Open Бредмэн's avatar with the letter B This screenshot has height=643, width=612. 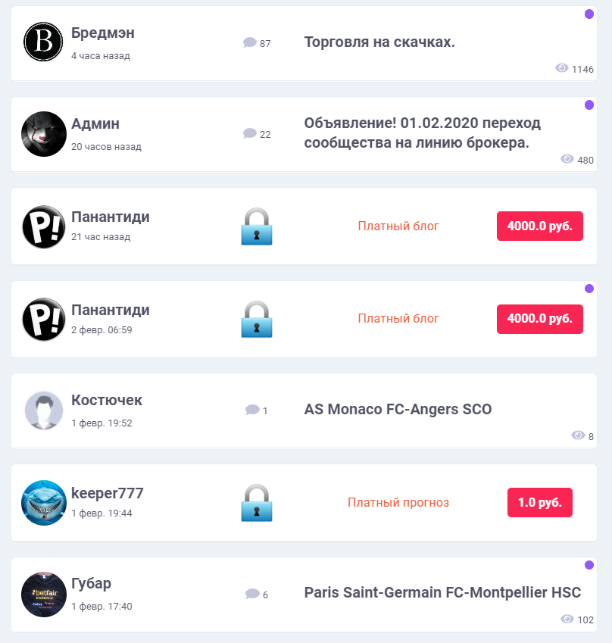(x=43, y=42)
